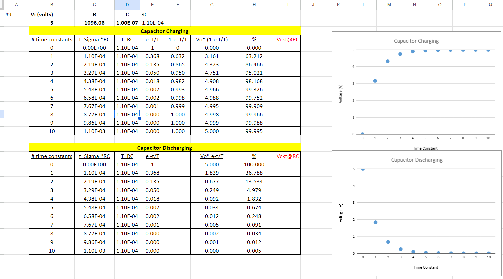
Task: Select the cell showing 1.00E-07
Action: tap(127, 23)
